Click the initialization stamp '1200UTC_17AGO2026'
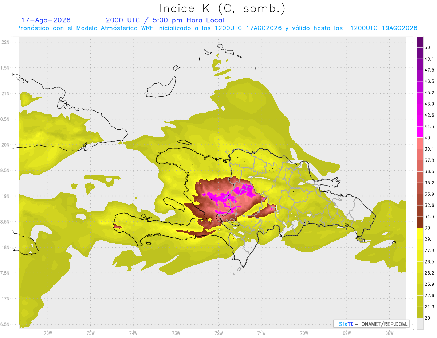437x338 pixels. coord(248,28)
